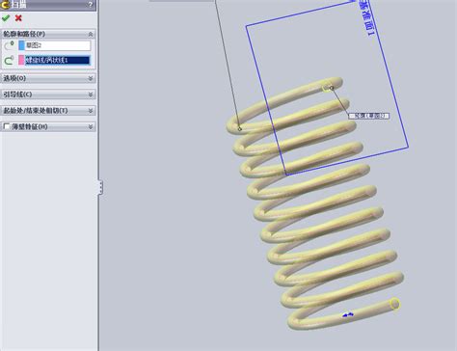Select the 草图2 profile input field
The width and height of the screenshot is (457, 351).
[x=58, y=45]
